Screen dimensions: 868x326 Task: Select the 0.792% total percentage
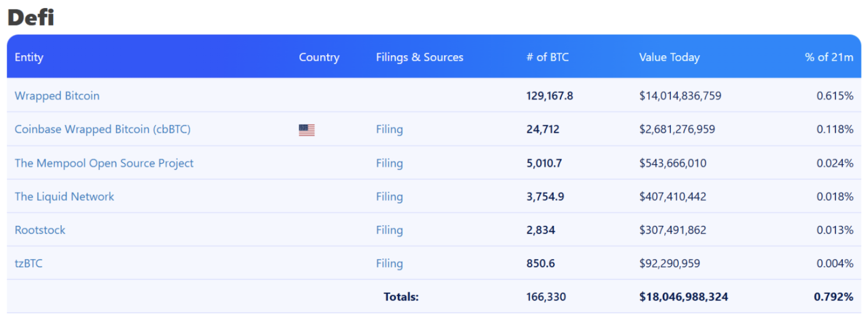click(x=834, y=297)
